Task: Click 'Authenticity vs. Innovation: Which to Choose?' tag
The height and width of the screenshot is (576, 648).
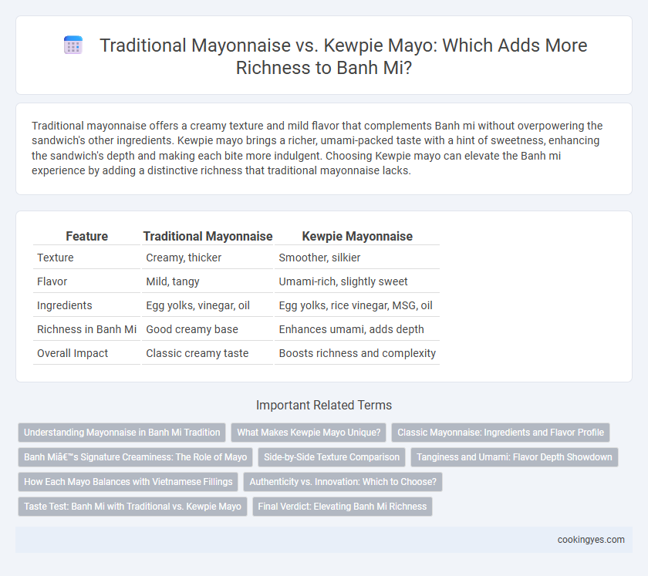Action: 343,482
